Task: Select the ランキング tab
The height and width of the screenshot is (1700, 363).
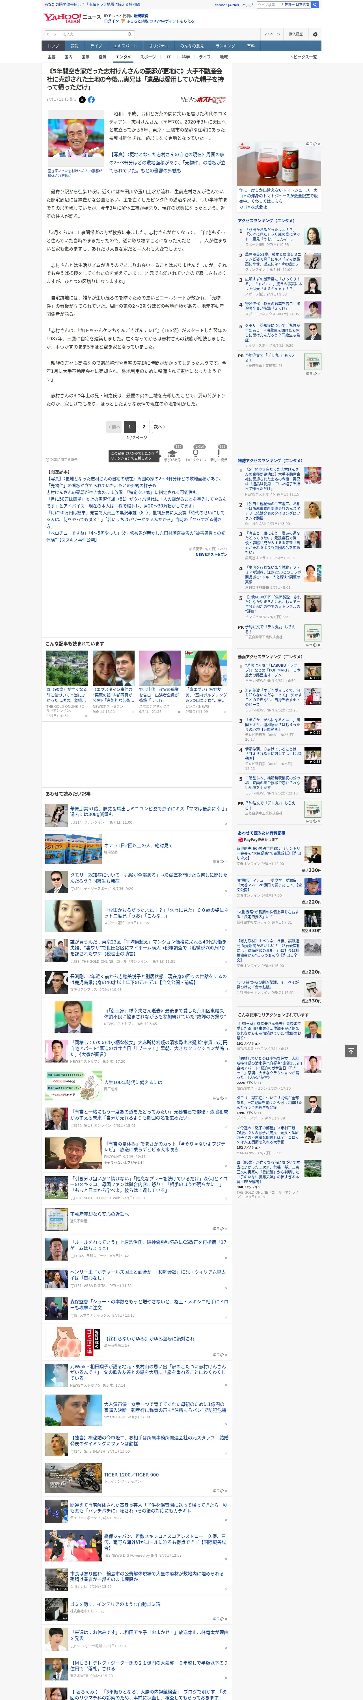Action: click(x=225, y=46)
